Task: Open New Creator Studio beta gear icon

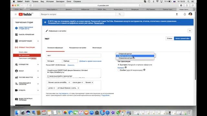Action: [16, 28]
